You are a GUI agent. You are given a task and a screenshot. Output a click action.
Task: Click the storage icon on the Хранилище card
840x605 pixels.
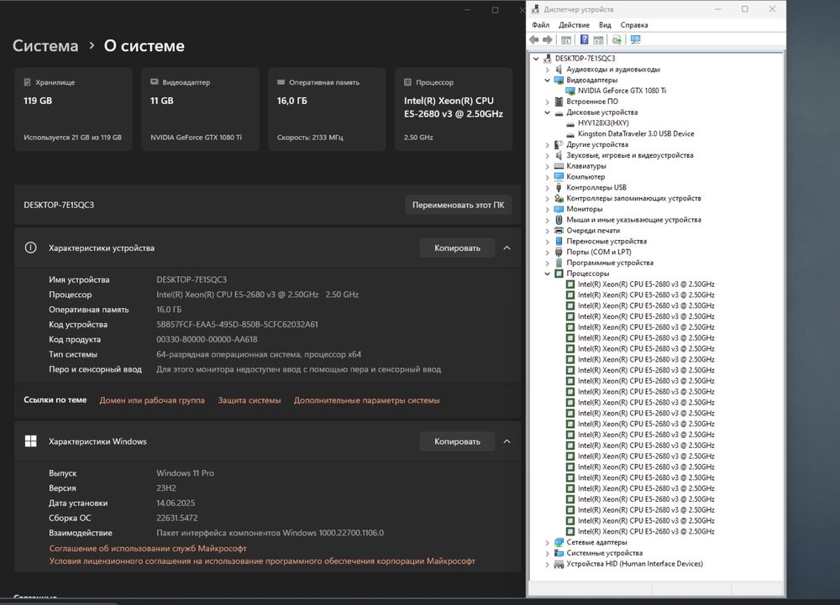click(x=28, y=82)
